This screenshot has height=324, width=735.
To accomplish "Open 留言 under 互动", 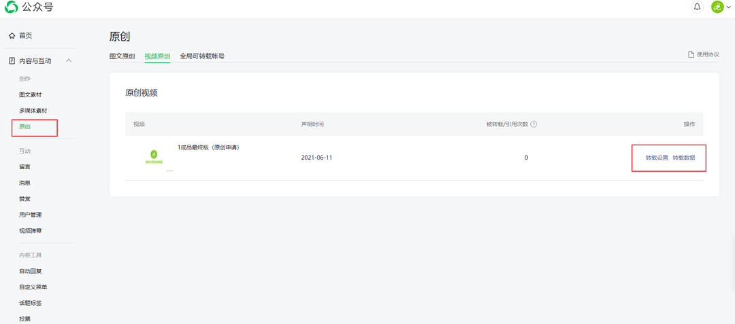I will click(x=25, y=166).
